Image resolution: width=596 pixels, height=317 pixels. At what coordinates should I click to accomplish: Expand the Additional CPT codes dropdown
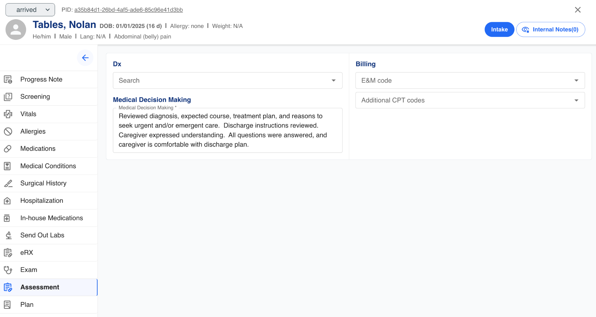pyautogui.click(x=576, y=100)
